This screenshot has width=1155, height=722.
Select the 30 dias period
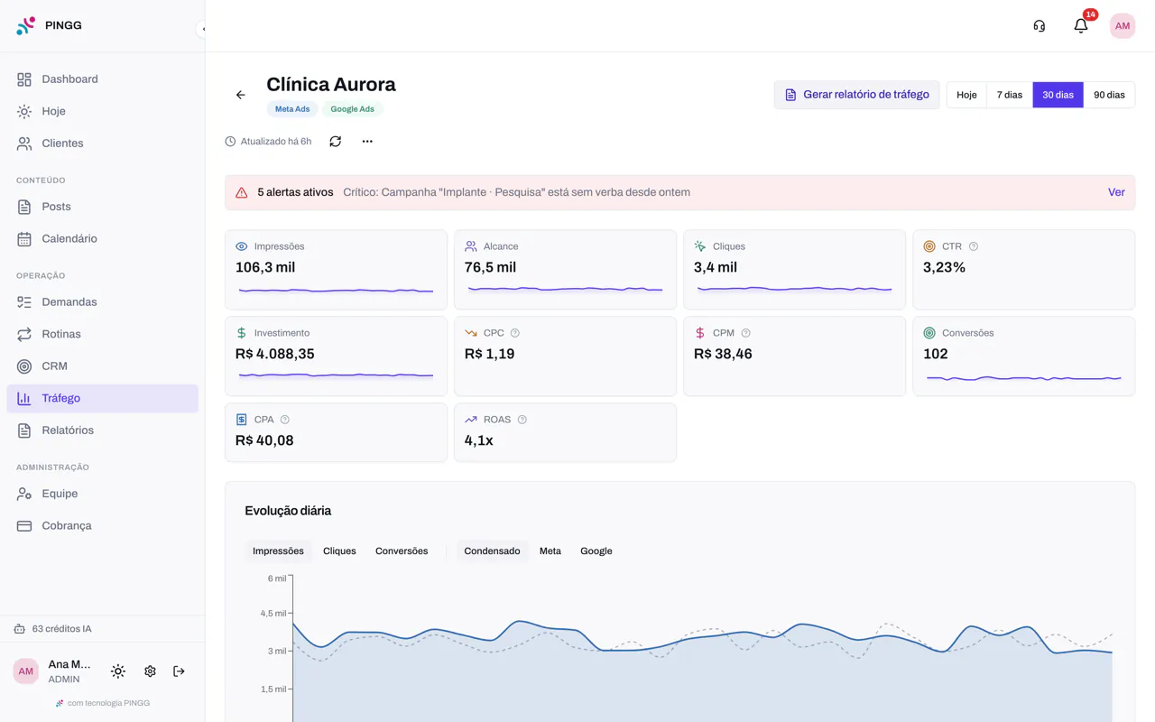click(x=1058, y=95)
